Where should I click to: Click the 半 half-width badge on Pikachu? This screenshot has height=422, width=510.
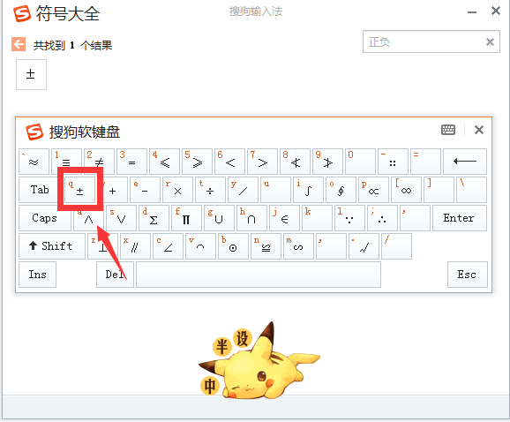222,347
